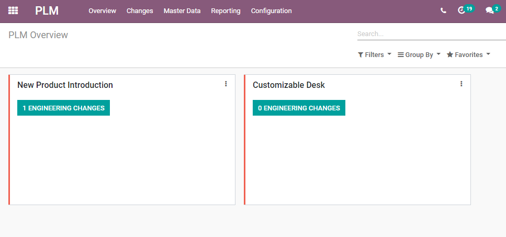Screen dimensions: 506x237
Task: Click the PLM app title
Action: 47,10
